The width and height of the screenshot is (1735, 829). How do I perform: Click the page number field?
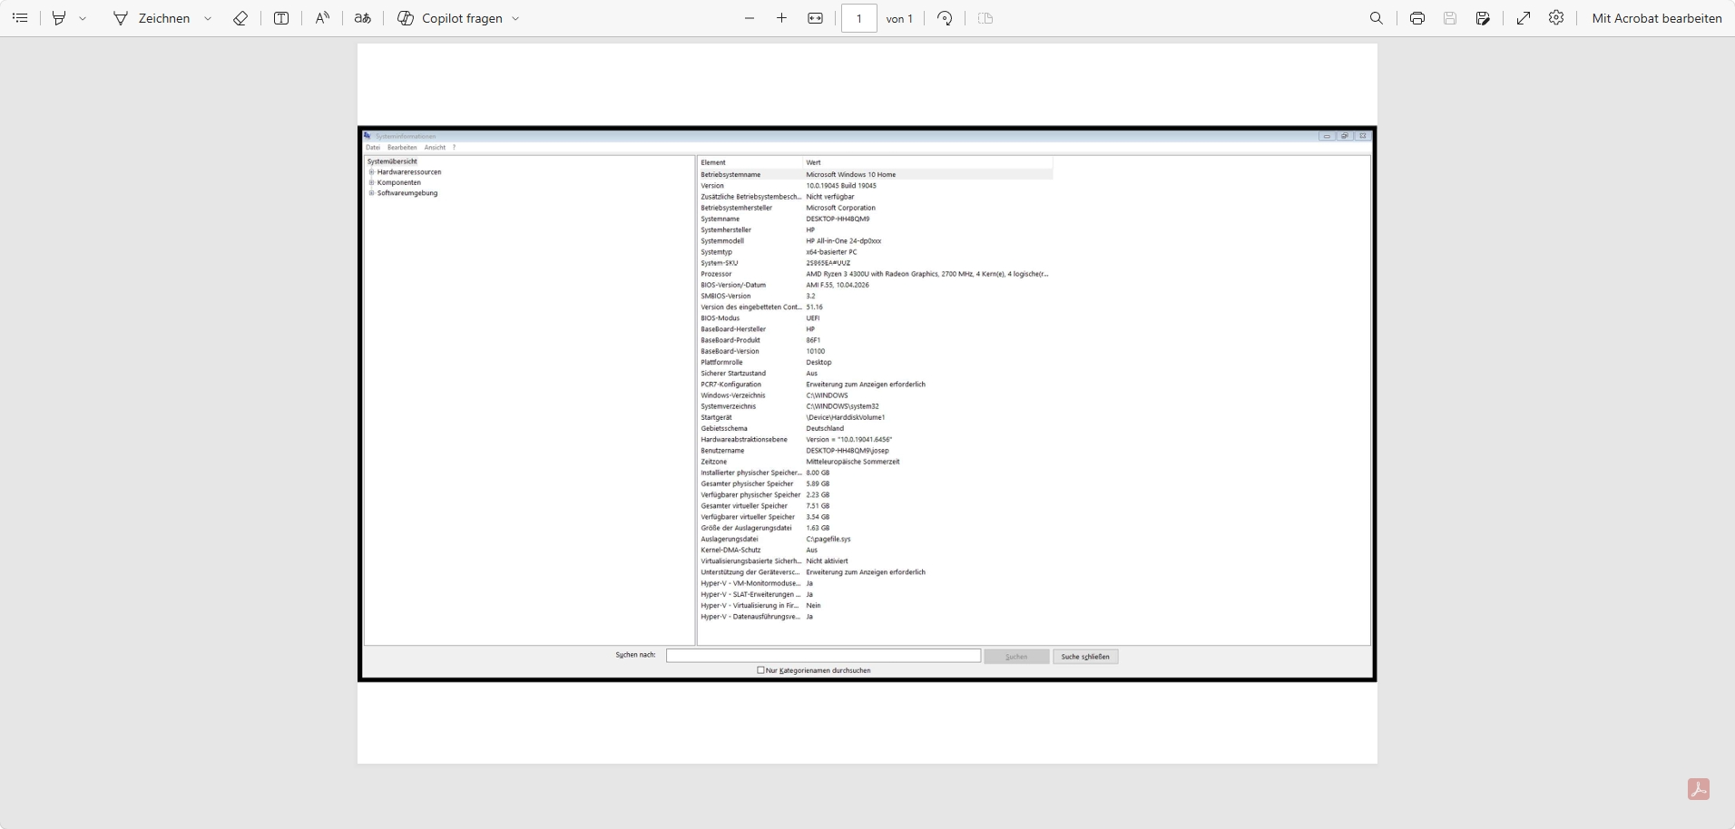click(859, 18)
